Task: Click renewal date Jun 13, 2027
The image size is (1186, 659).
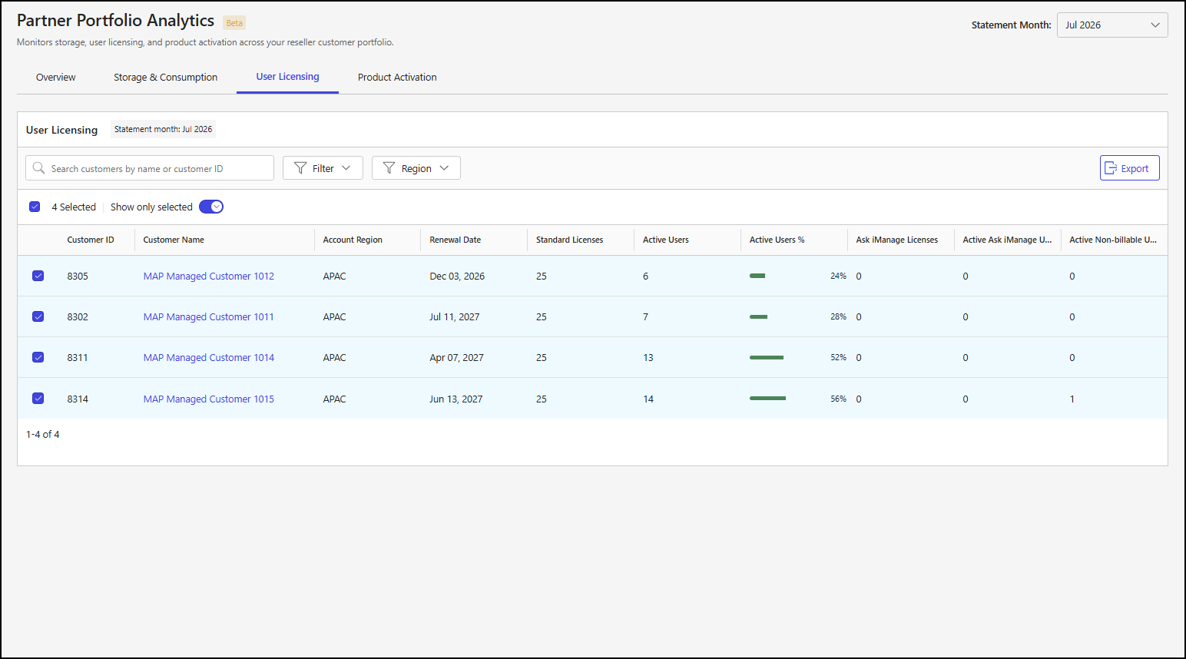Action: coord(456,399)
